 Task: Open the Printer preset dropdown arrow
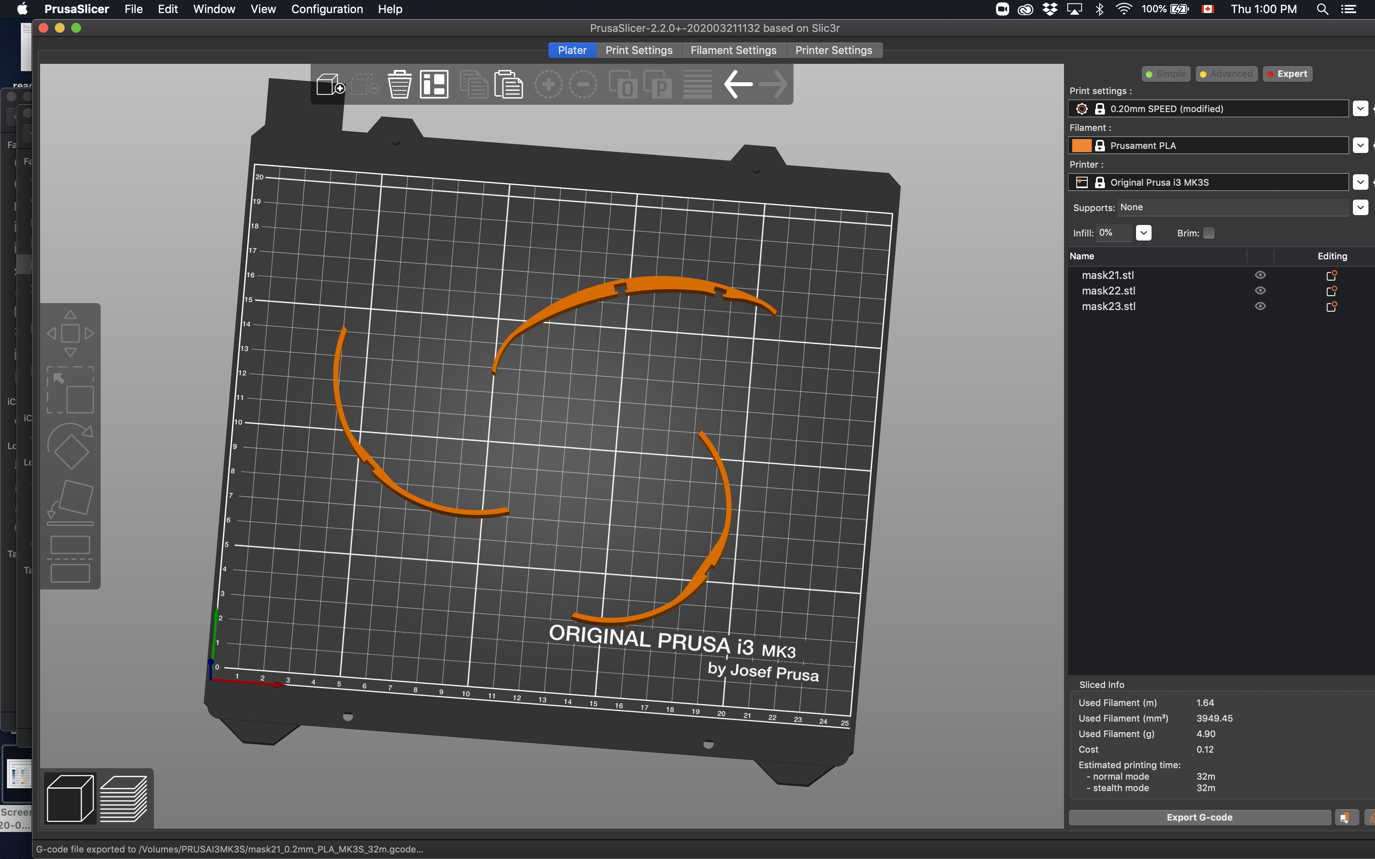pyautogui.click(x=1360, y=182)
